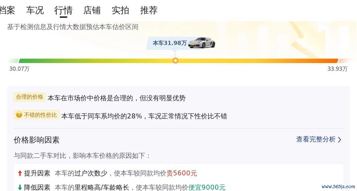The height and width of the screenshot is (191, 357).
Task: Open the 实拍 tab
Action: click(120, 10)
